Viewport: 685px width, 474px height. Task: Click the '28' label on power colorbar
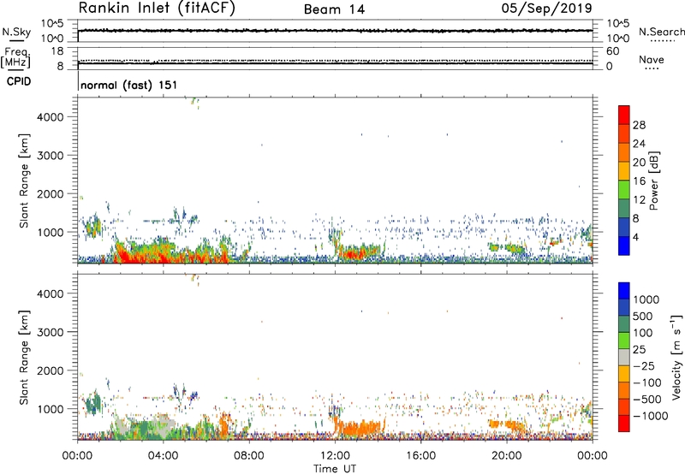[x=639, y=125]
